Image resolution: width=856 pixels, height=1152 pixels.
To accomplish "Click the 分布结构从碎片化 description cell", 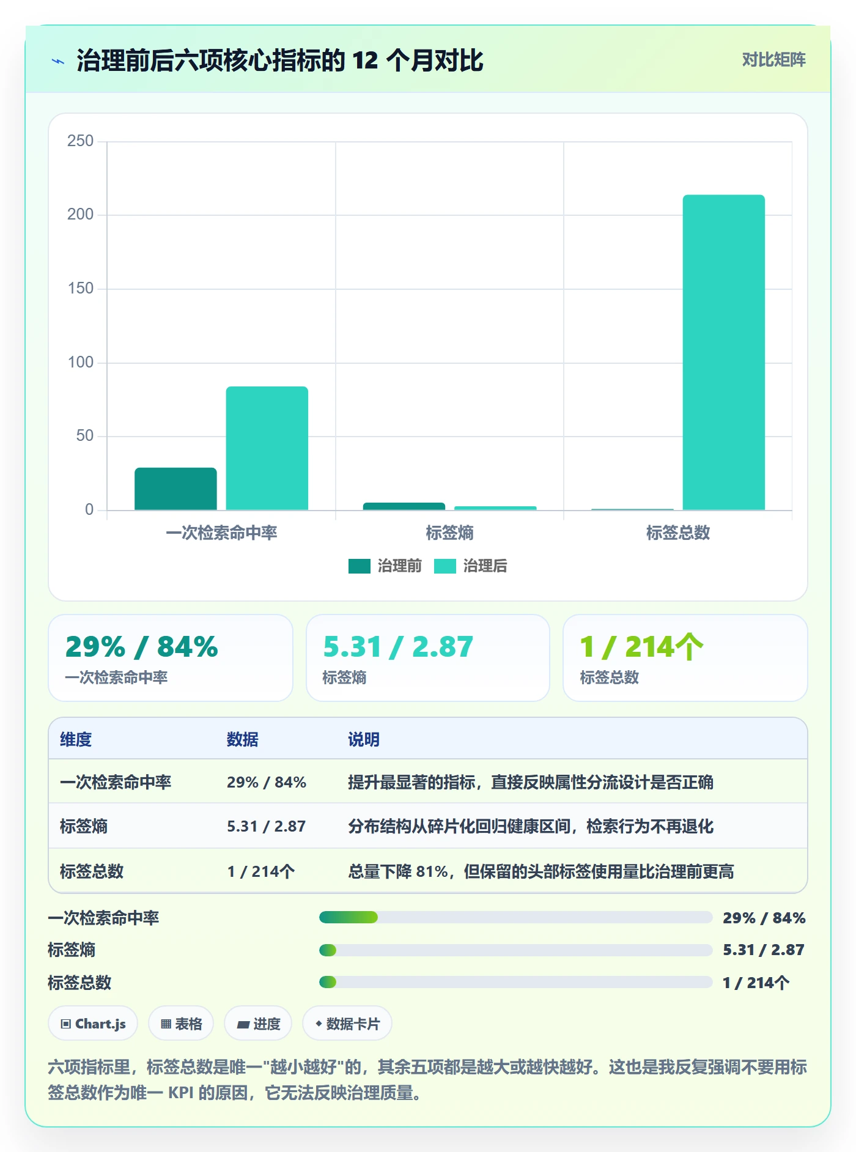I will click(531, 826).
